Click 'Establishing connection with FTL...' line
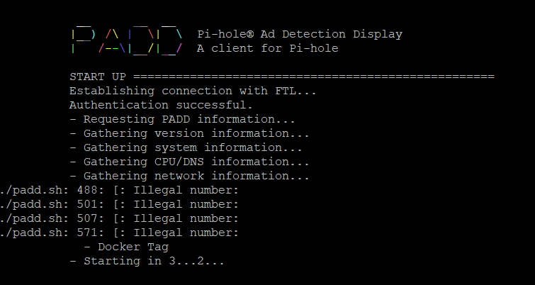 [x=193, y=91]
